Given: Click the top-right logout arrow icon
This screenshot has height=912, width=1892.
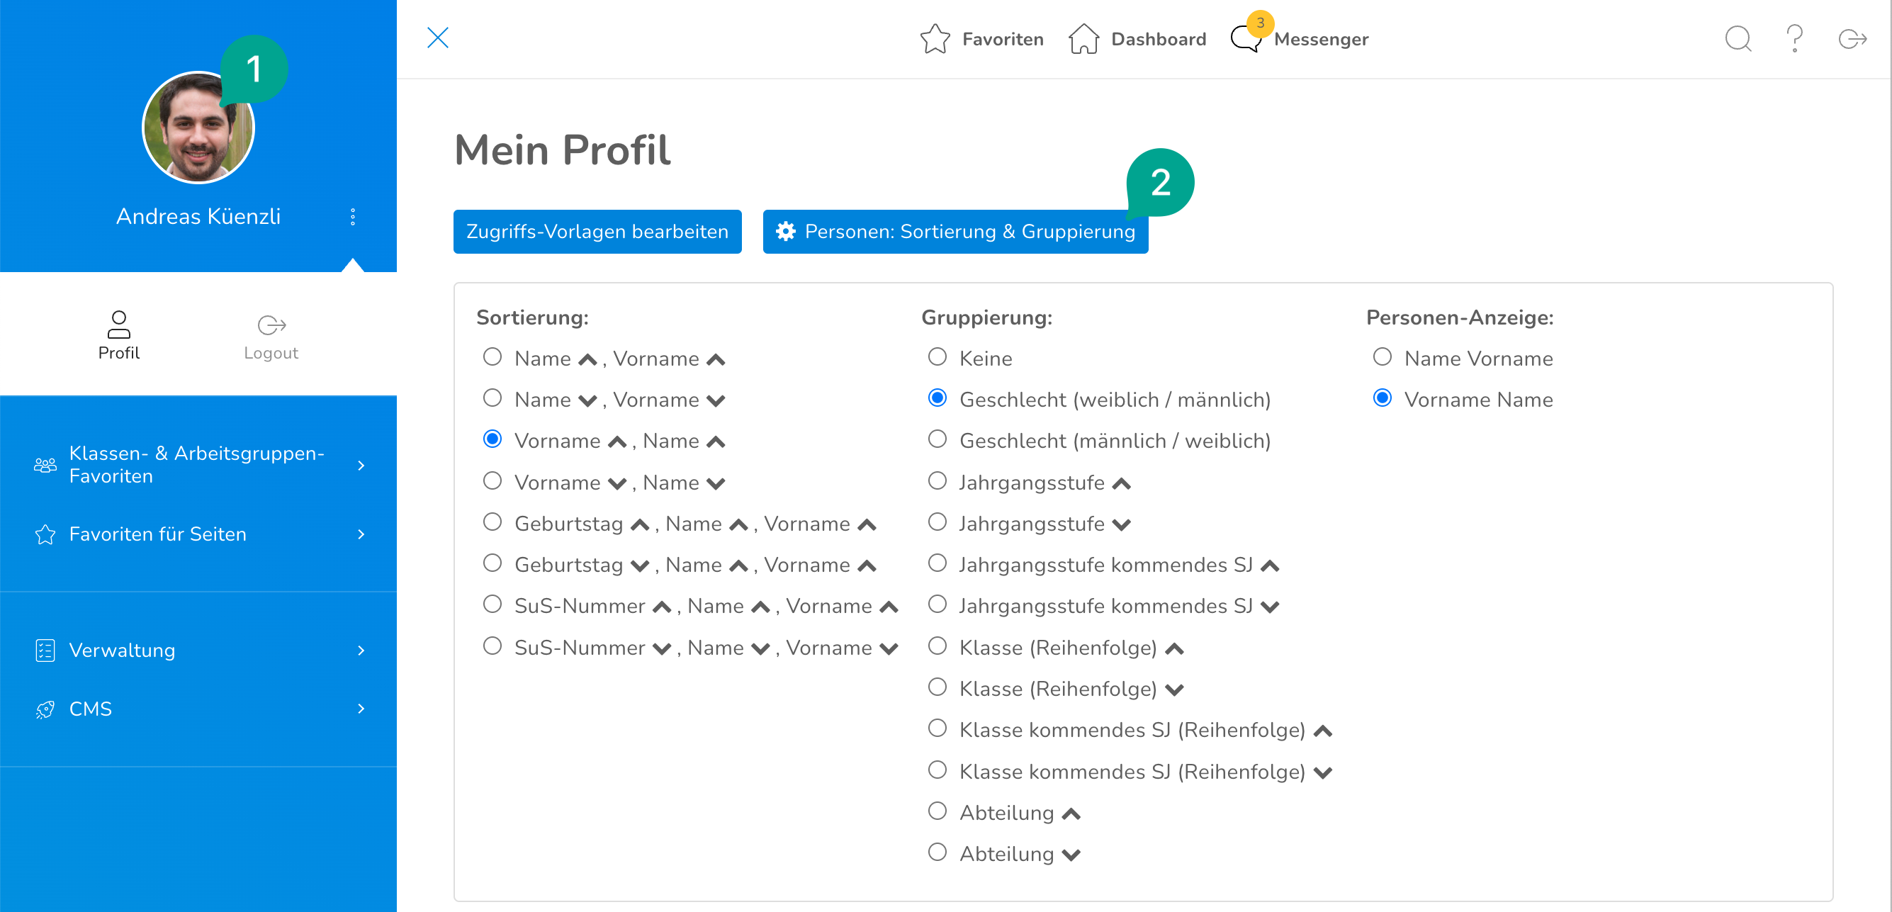Looking at the screenshot, I should pos(1852,38).
